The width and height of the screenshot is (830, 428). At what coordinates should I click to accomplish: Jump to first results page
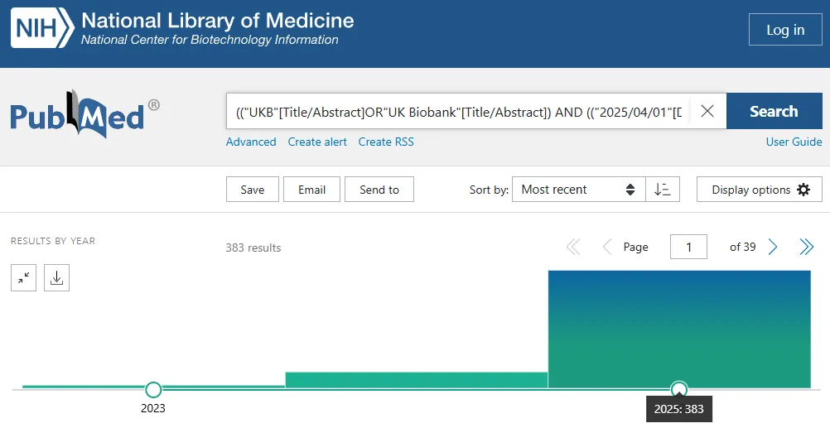(x=573, y=247)
